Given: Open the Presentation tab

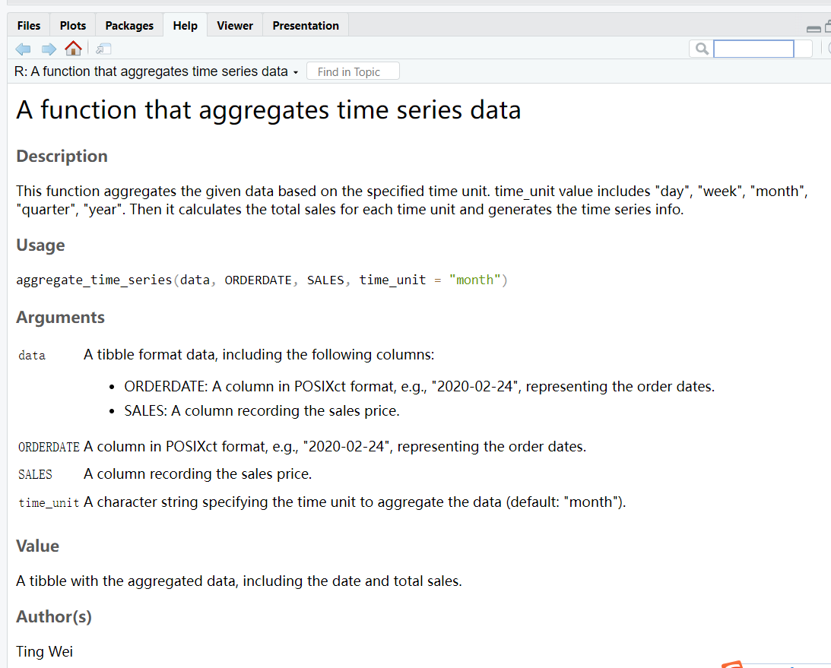Looking at the screenshot, I should click(x=306, y=25).
